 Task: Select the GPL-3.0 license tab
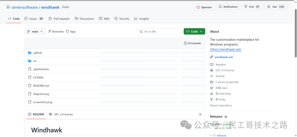pyautogui.click(x=61, y=114)
